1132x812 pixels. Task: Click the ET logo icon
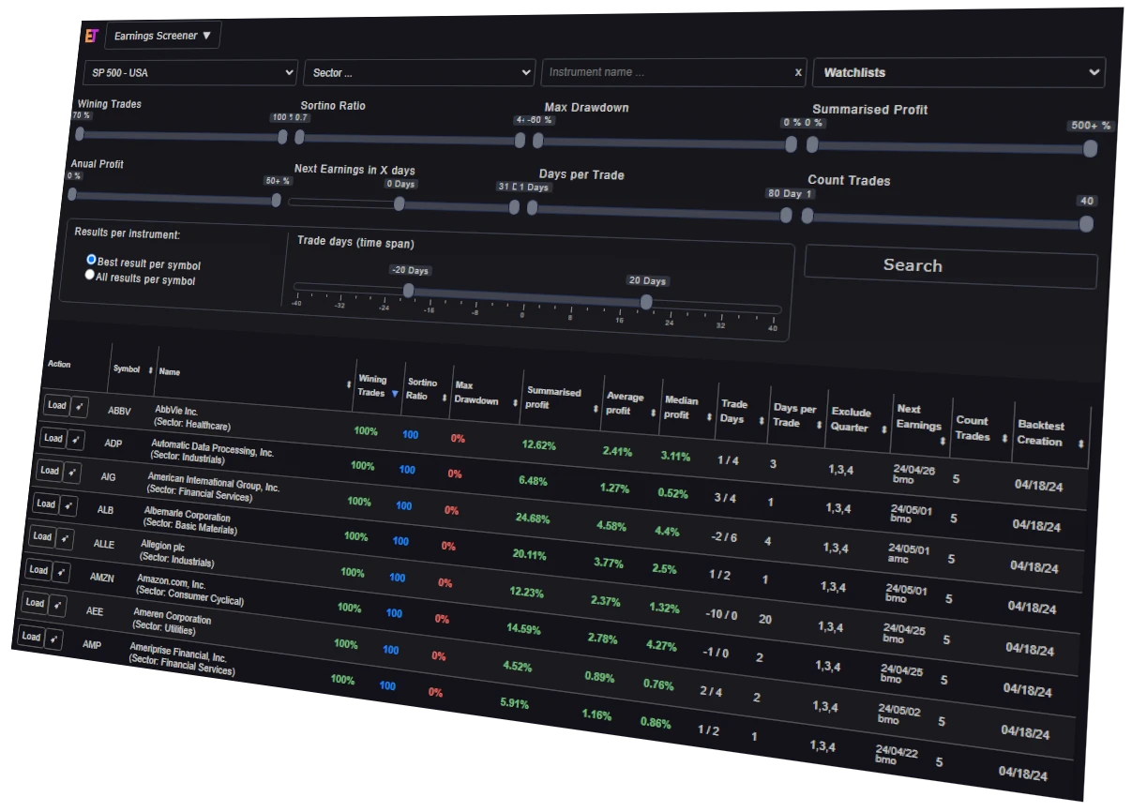coord(91,36)
